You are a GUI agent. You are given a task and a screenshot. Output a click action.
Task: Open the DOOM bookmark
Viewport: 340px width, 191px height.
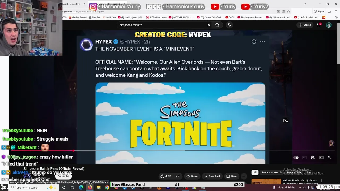click(230, 18)
